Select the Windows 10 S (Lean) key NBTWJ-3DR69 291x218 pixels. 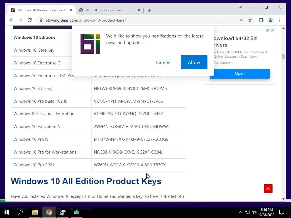point(130,89)
